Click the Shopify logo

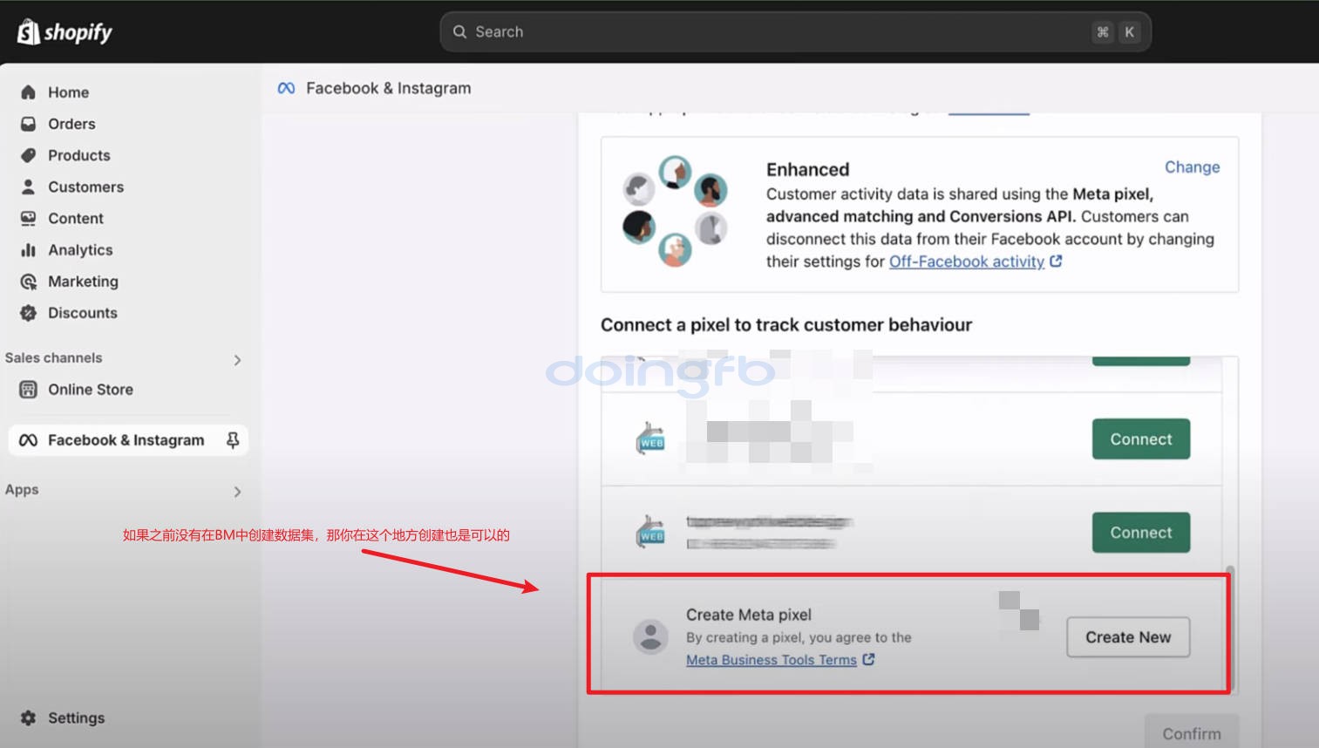65,32
